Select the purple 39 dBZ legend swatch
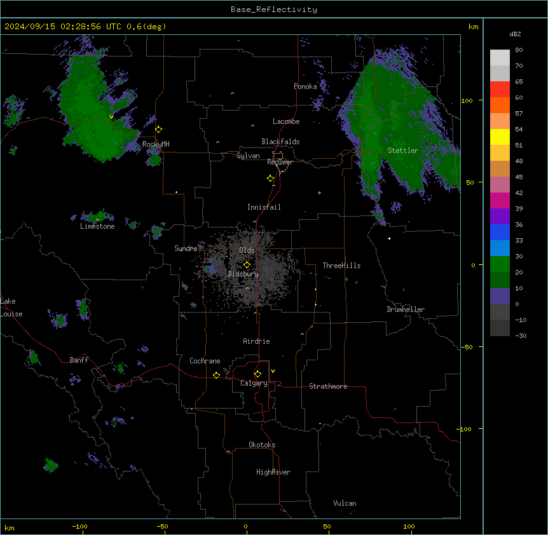 (500, 217)
